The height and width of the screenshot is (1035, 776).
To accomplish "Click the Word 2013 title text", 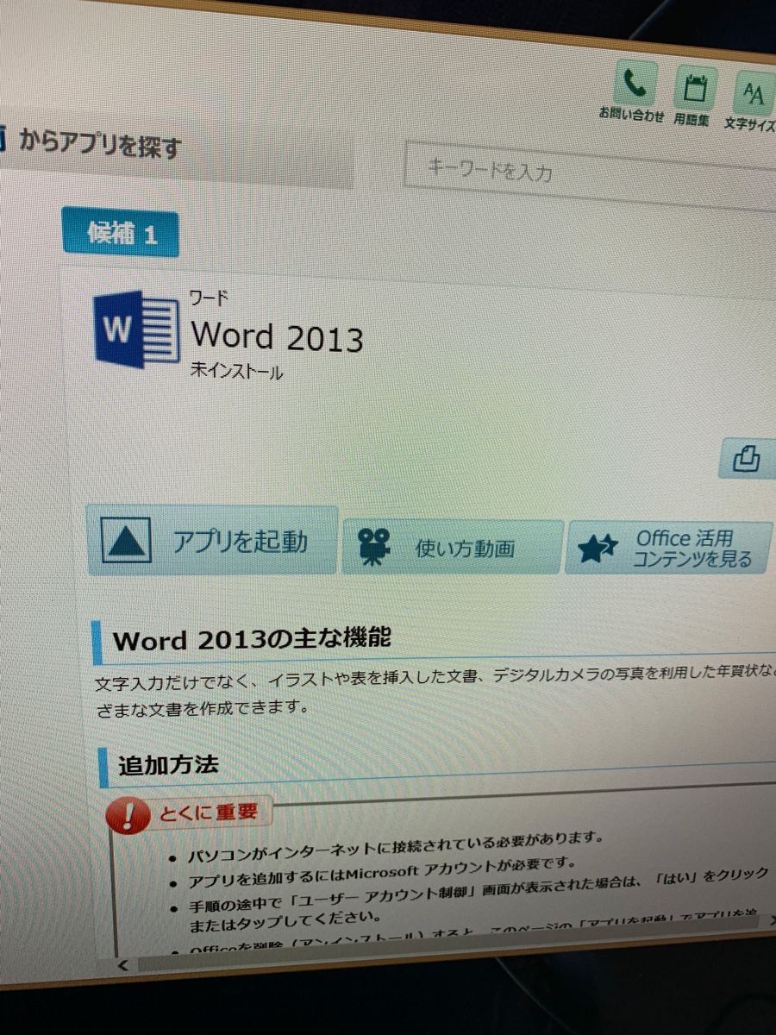I will point(277,336).
